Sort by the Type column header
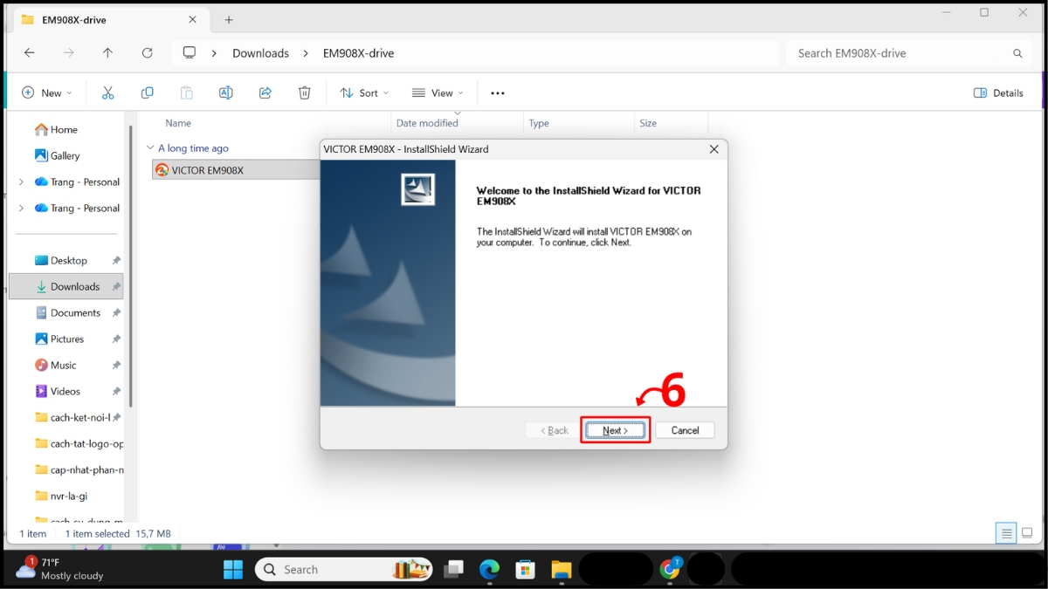This screenshot has width=1048, height=589. pyautogui.click(x=539, y=123)
